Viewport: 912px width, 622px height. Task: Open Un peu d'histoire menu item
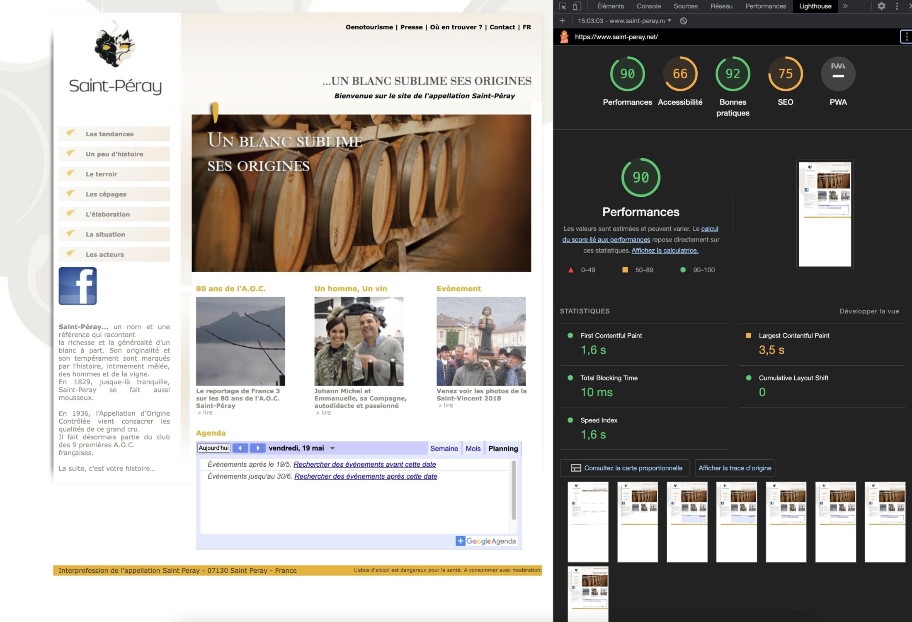coord(114,154)
